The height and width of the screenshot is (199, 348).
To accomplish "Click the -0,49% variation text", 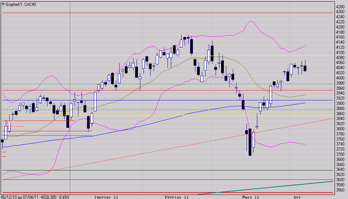I will (64, 197).
